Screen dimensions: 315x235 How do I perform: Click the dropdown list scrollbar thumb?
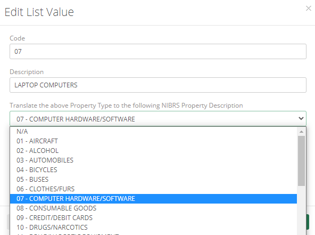point(301,161)
